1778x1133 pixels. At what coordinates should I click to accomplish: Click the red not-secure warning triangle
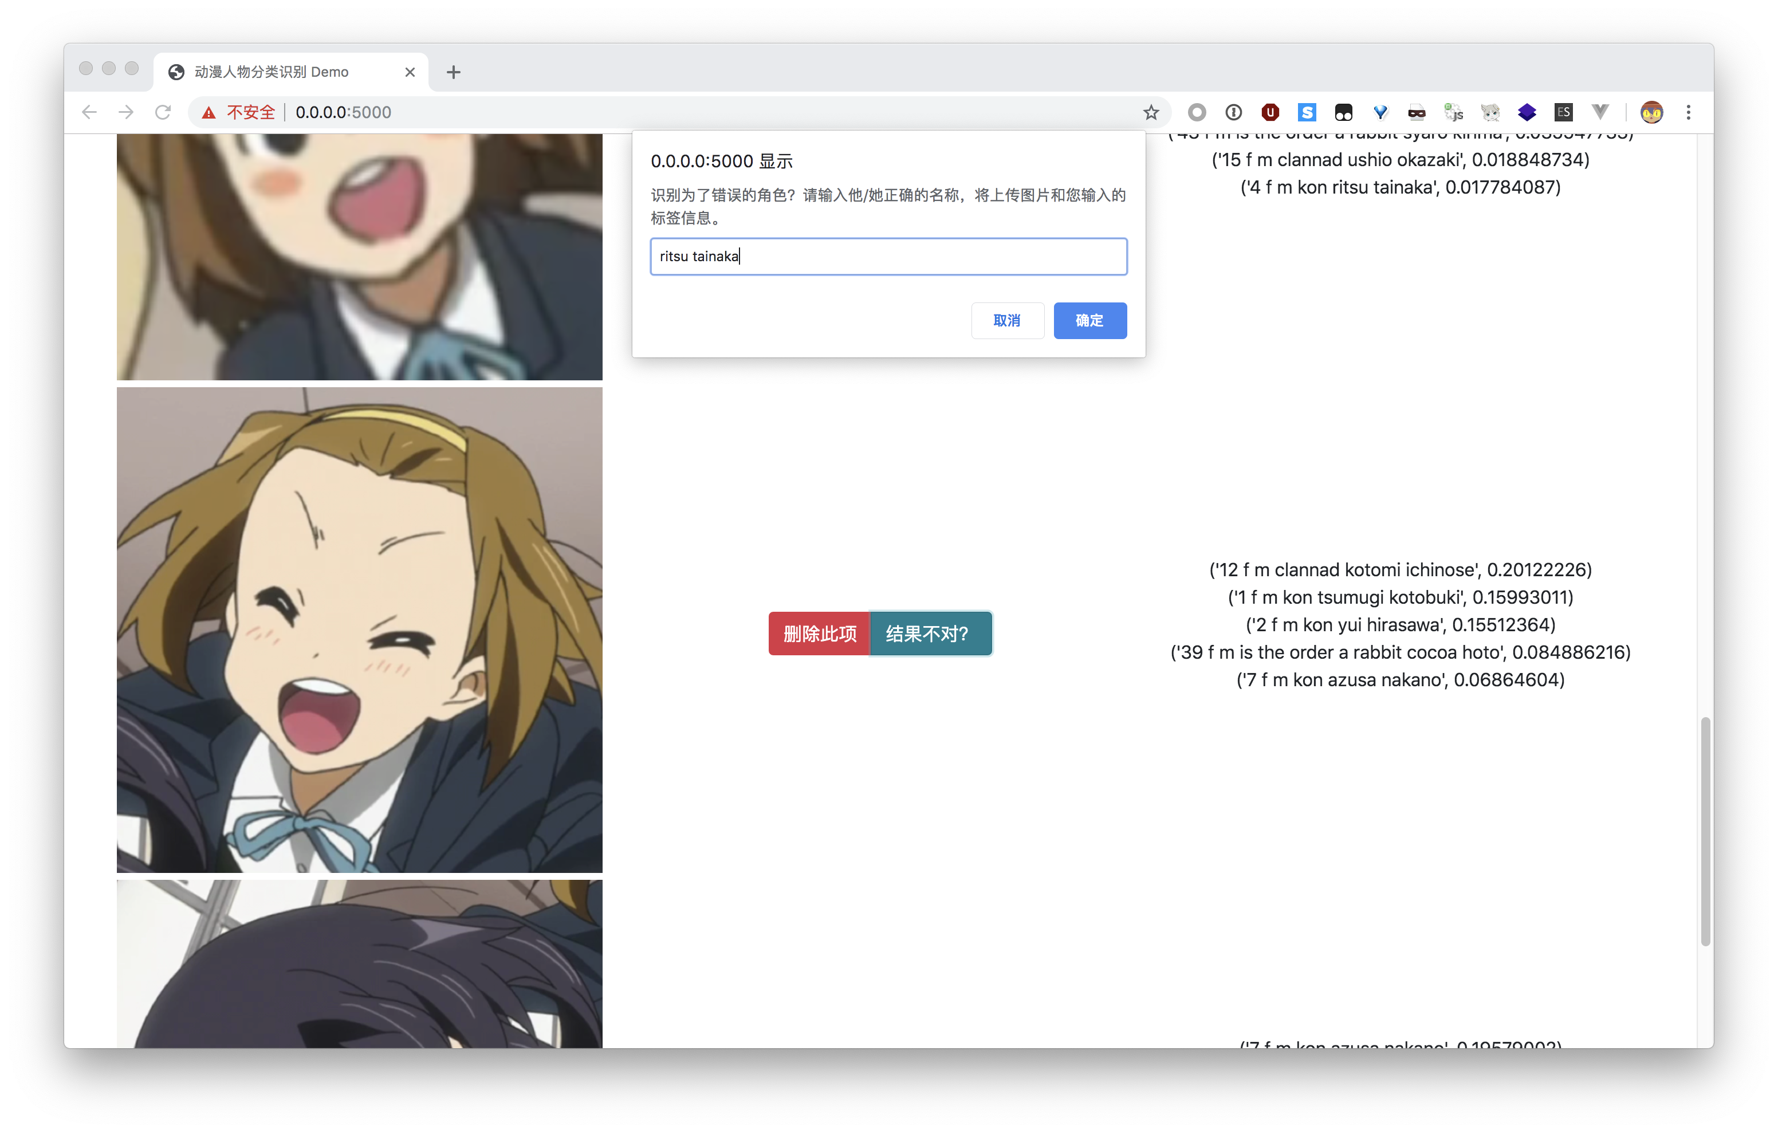[x=209, y=112]
